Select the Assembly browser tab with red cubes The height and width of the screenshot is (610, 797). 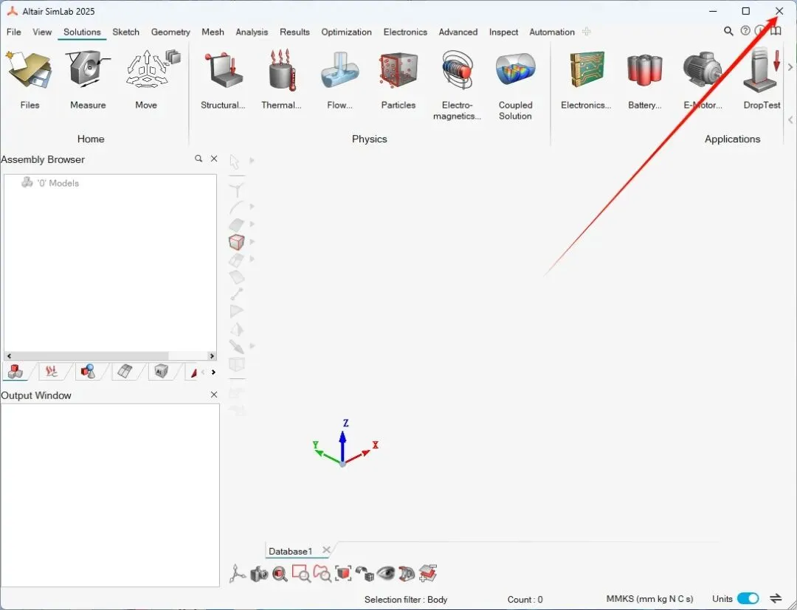pos(15,372)
